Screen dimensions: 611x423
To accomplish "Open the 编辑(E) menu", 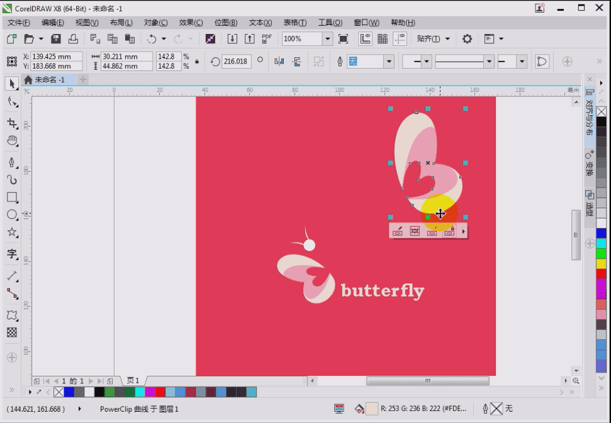I will [x=53, y=22].
